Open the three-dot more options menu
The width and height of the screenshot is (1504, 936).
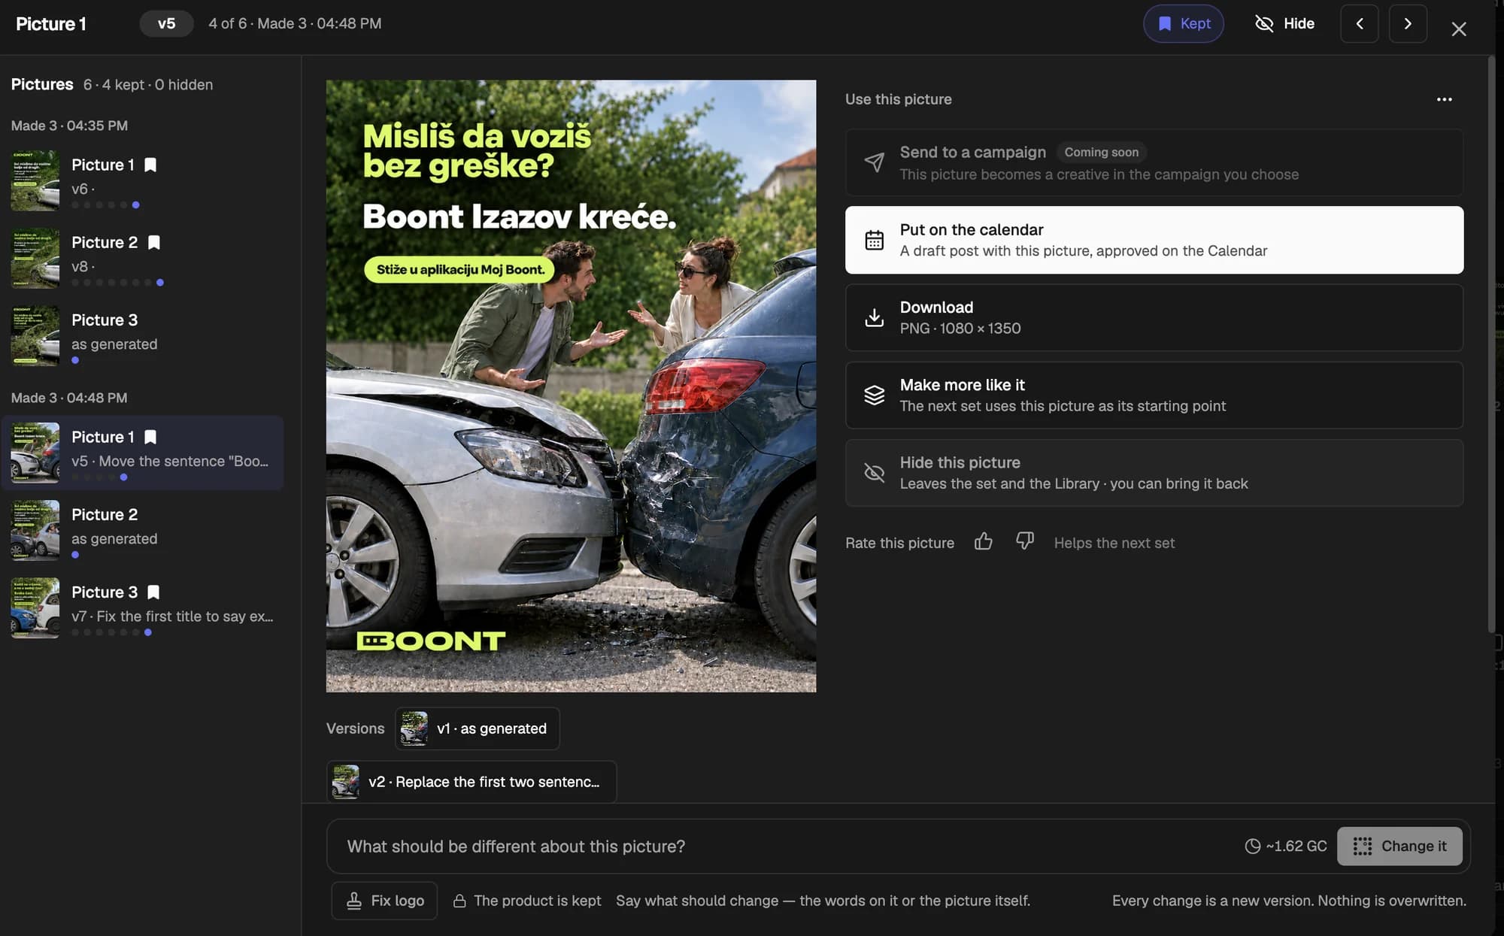tap(1445, 99)
